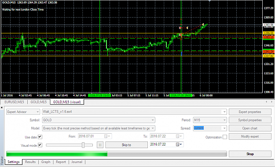Click the 1308.40 price scale label
The height and width of the screenshot is (167, 275).
pyautogui.click(x=268, y=92)
